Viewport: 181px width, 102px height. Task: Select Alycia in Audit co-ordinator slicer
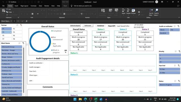(164, 30)
